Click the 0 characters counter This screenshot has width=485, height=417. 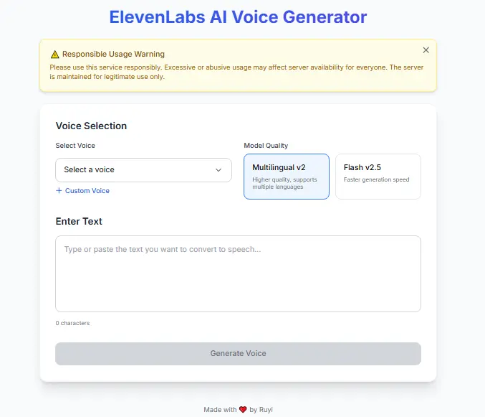(72, 323)
